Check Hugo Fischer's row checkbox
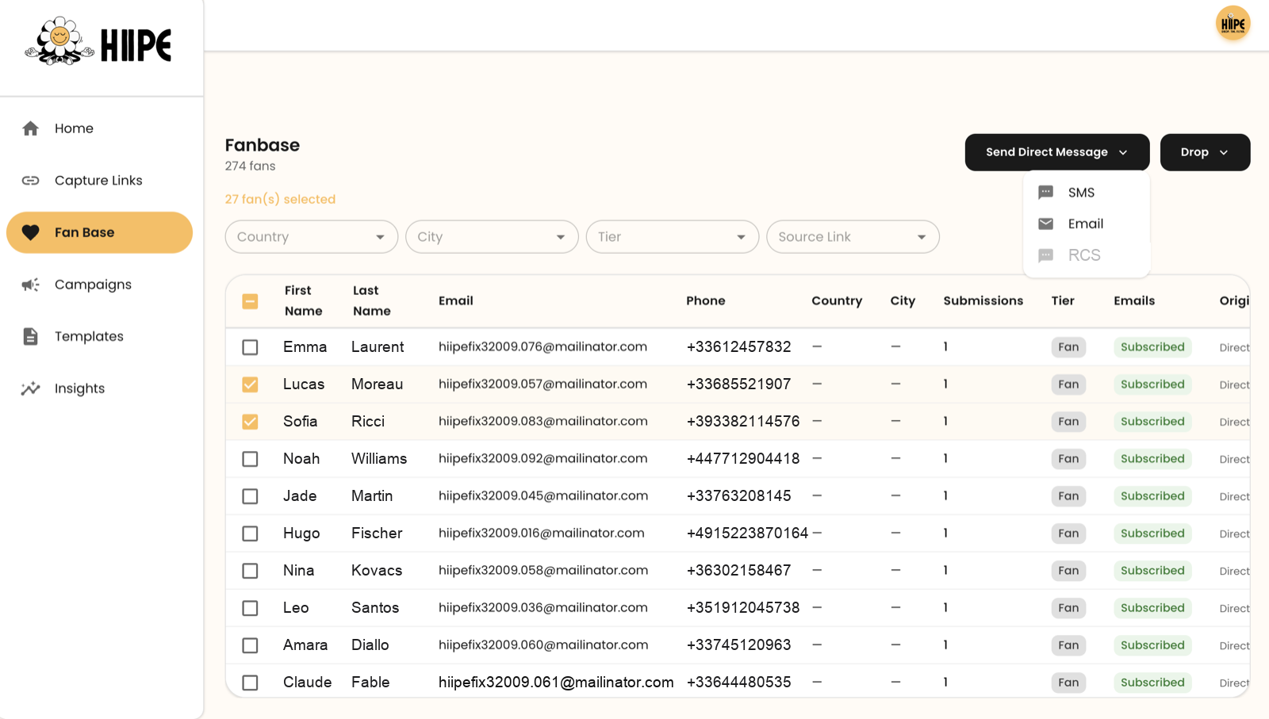Viewport: 1269px width, 719px height. click(250, 534)
